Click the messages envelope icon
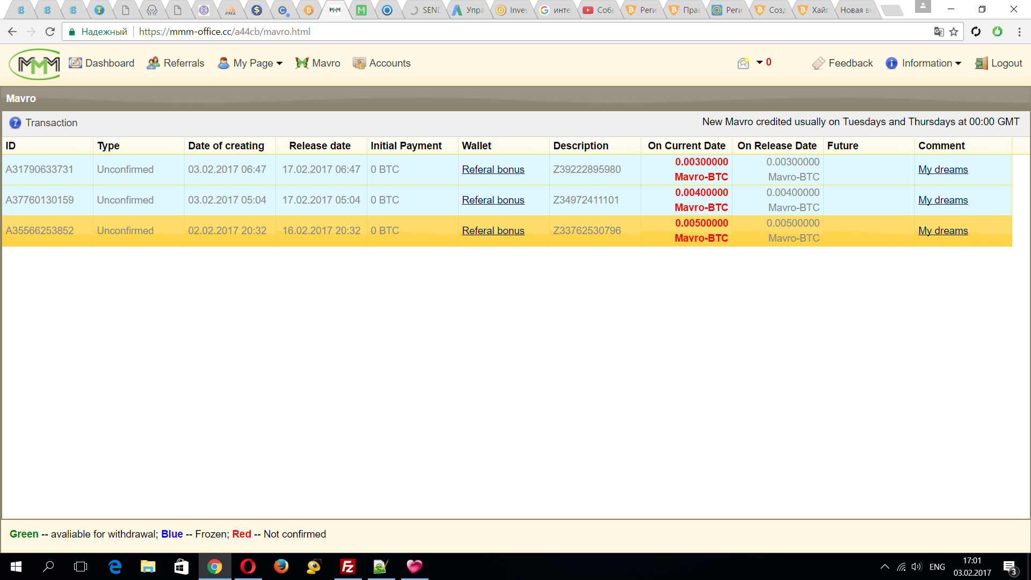This screenshot has width=1031, height=580. [x=743, y=63]
